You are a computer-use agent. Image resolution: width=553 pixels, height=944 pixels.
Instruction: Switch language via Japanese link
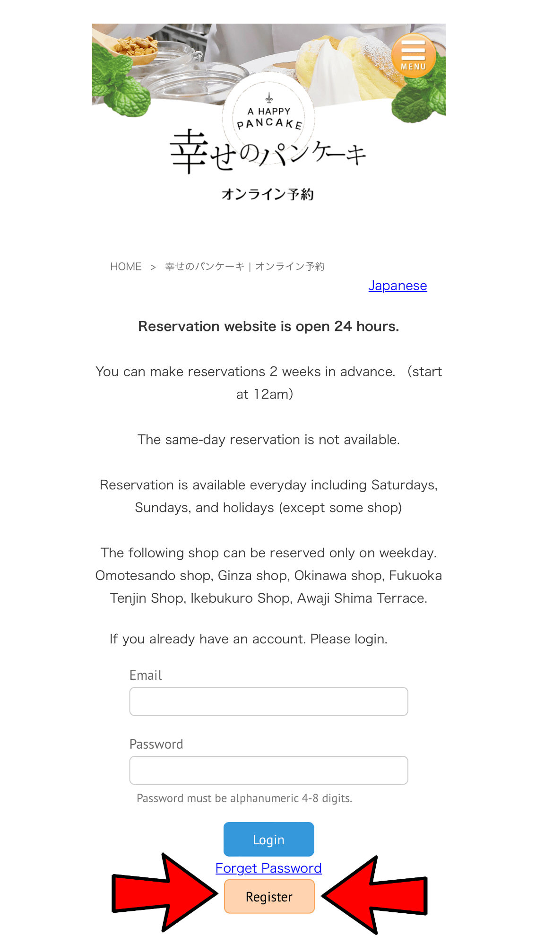pyautogui.click(x=397, y=286)
